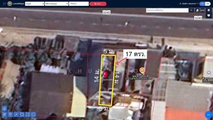This screenshot has height=120, width=213.
Task: Click the LandsMaps title text
Action: (x=18, y=4)
